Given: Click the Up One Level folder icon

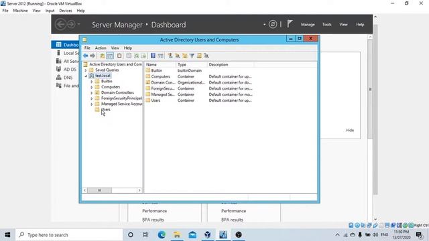Looking at the screenshot, I should 102,56.
